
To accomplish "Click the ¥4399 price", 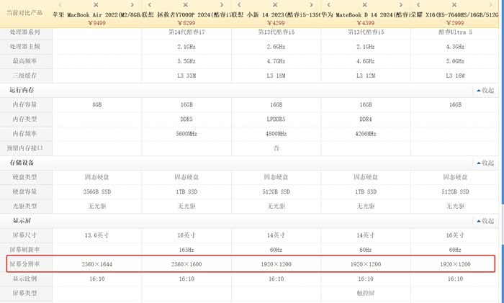I will pos(366,23).
